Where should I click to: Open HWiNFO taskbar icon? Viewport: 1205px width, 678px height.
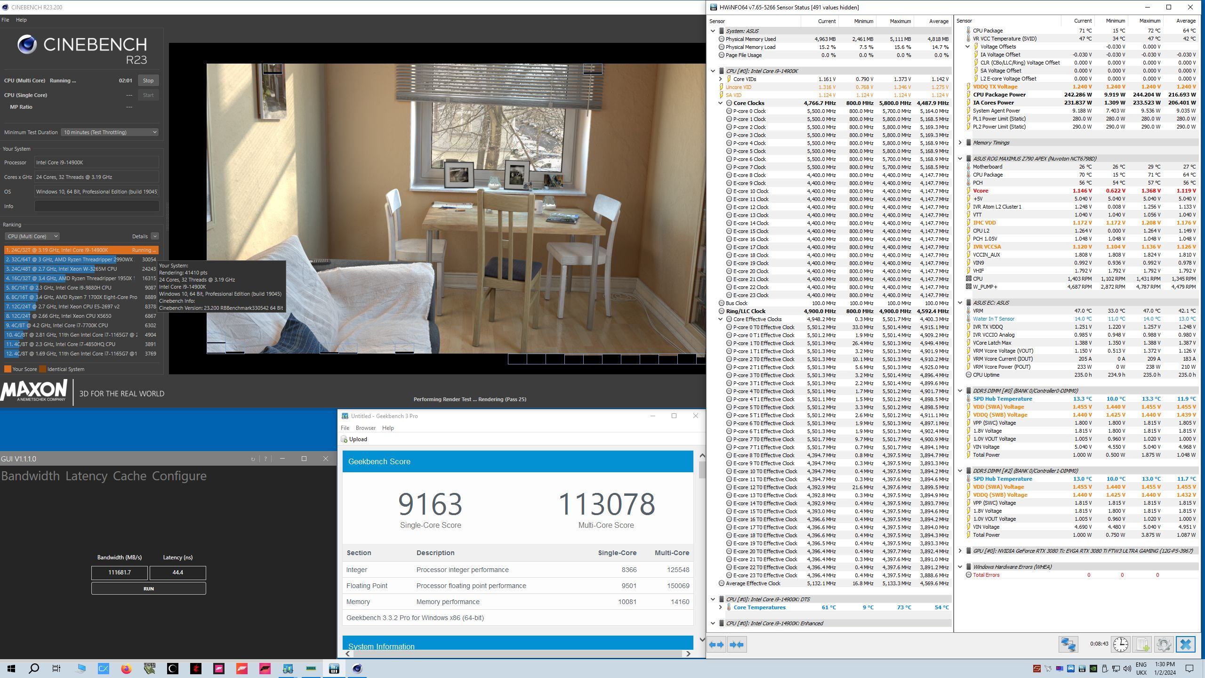(x=334, y=669)
